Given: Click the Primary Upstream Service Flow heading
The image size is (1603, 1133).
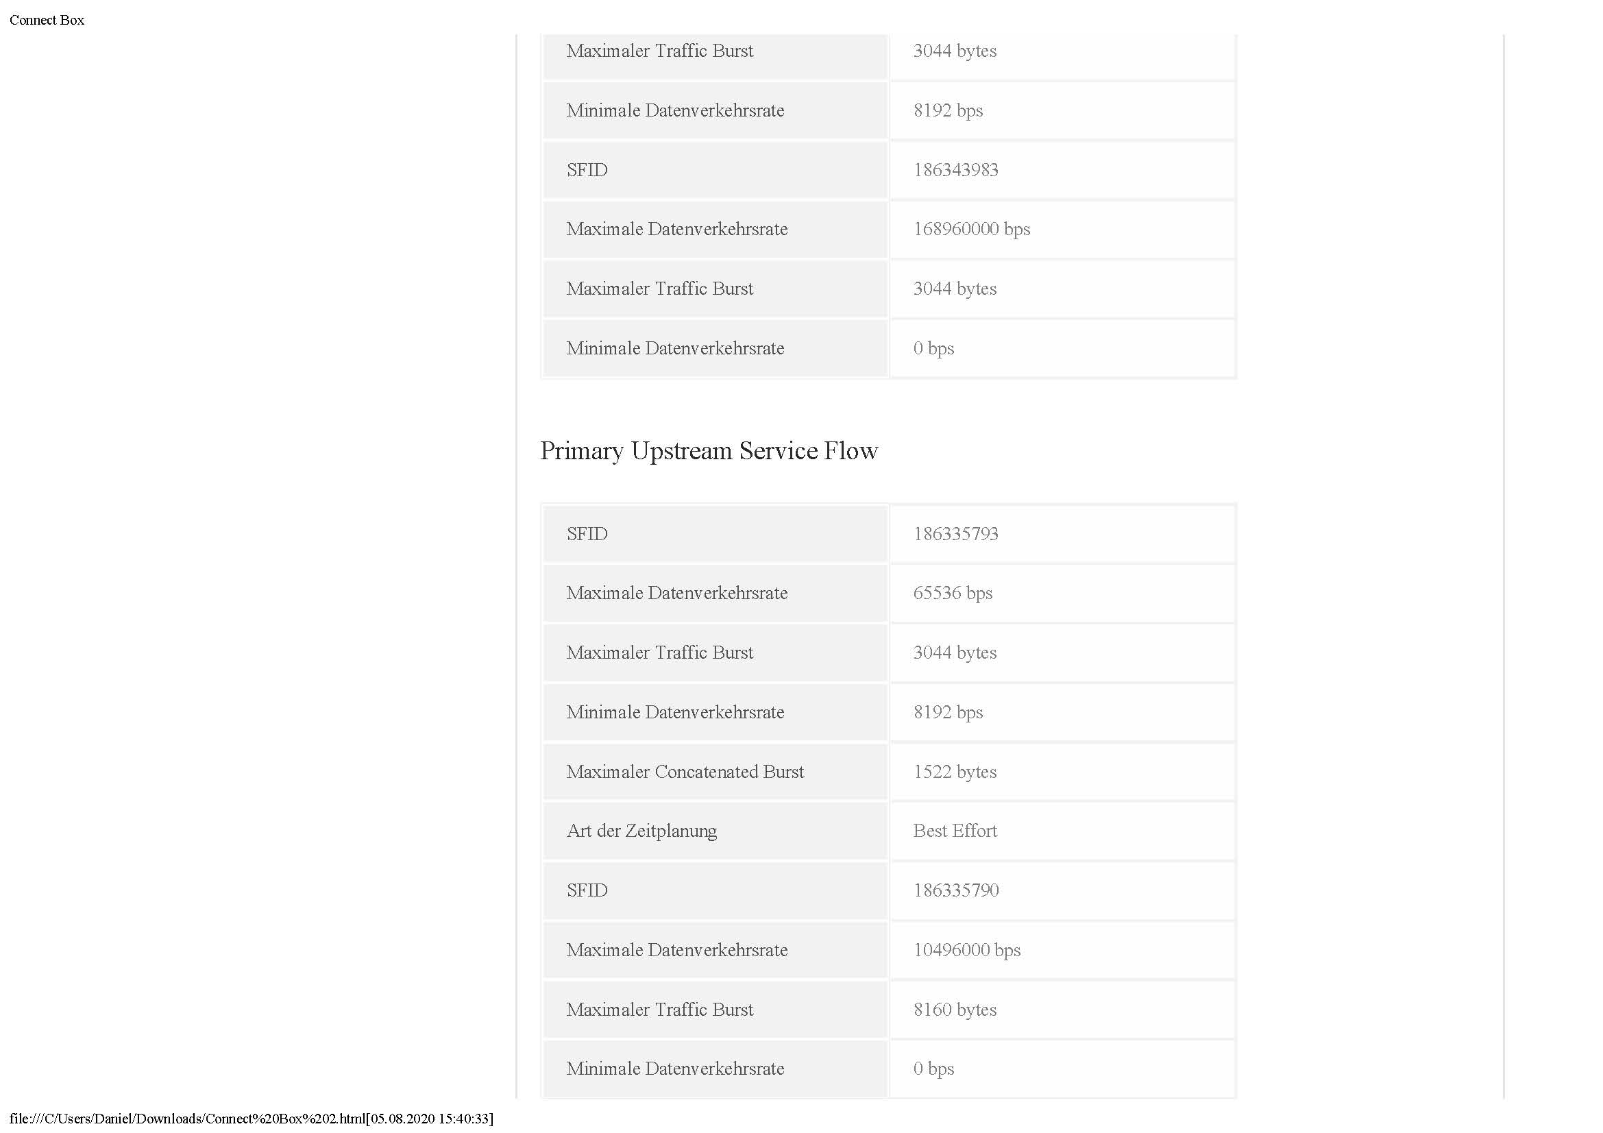Looking at the screenshot, I should (x=709, y=451).
